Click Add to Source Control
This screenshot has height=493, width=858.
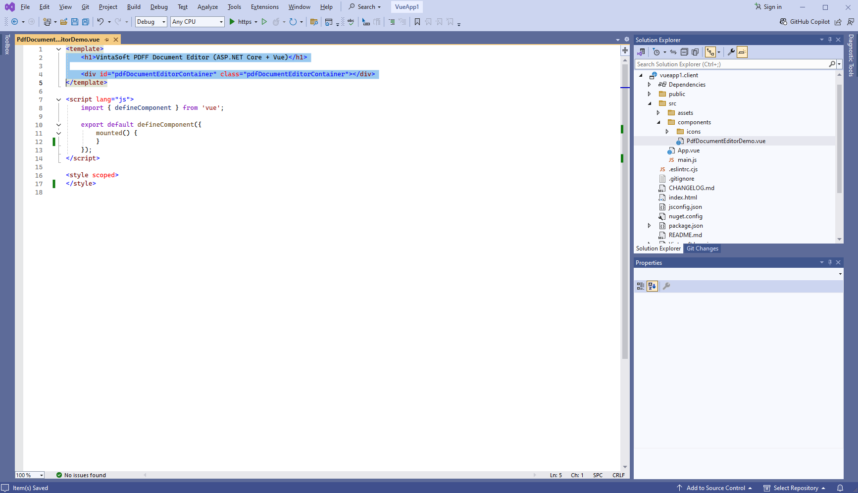(715, 488)
